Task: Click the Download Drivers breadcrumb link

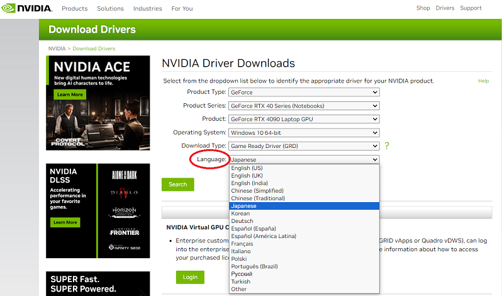Action: (x=94, y=48)
